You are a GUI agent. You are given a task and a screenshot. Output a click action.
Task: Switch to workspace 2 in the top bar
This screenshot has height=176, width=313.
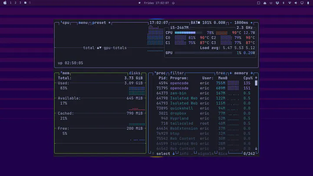(15, 3)
